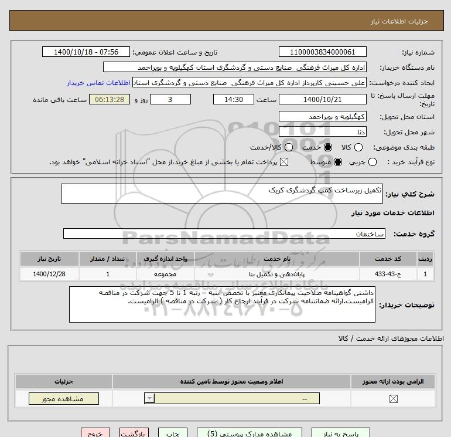Open the license status dropdown
Screen dimensions: 451x437
coord(232,399)
